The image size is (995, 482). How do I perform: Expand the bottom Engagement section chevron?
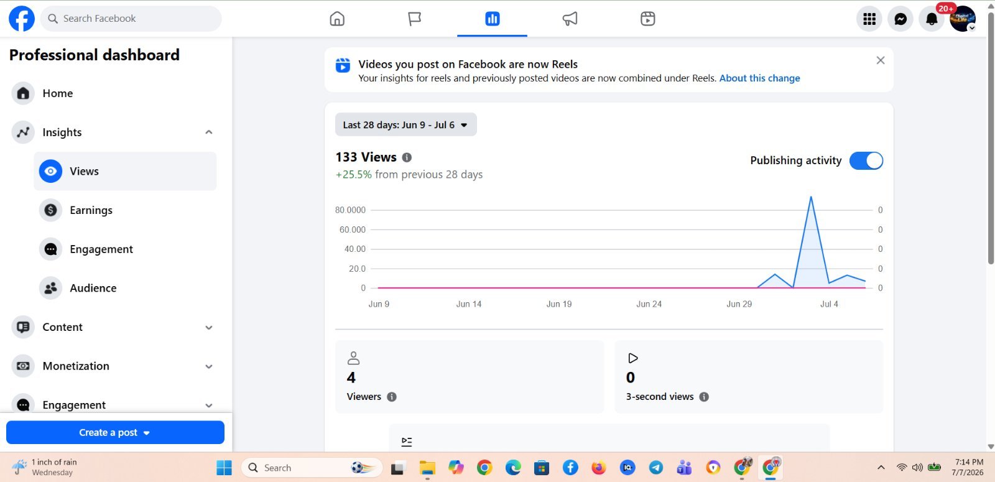coord(209,405)
